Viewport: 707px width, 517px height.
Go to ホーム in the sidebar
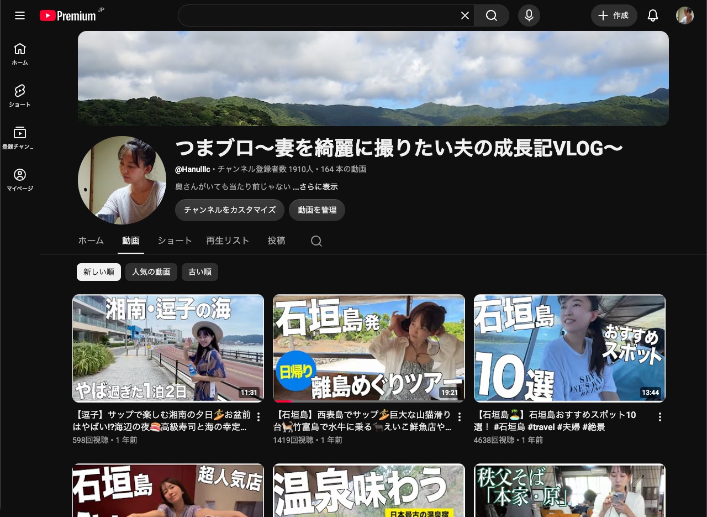(x=20, y=54)
